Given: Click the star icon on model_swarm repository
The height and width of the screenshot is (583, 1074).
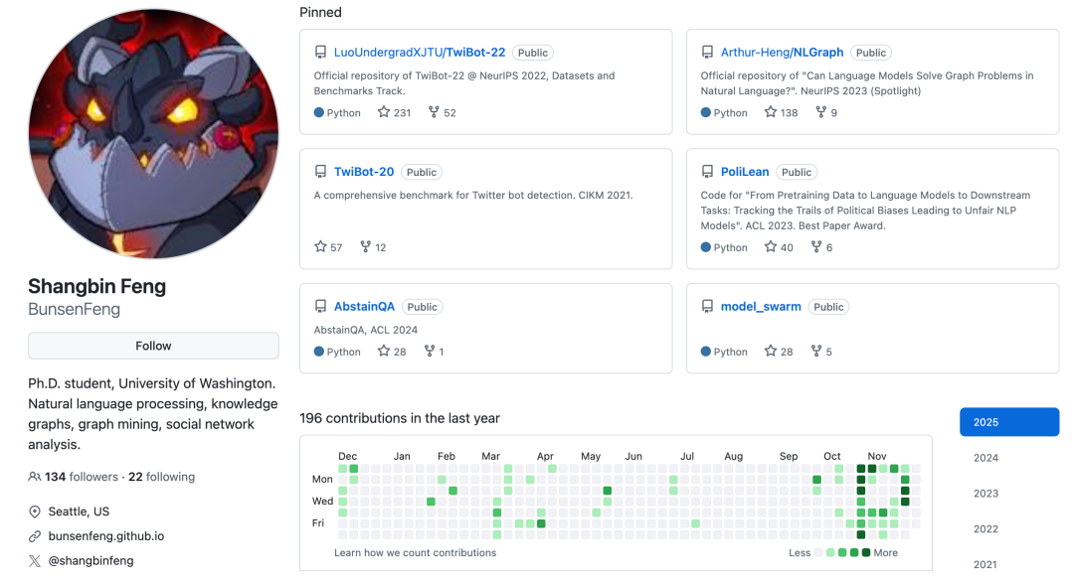Looking at the screenshot, I should [x=771, y=352].
